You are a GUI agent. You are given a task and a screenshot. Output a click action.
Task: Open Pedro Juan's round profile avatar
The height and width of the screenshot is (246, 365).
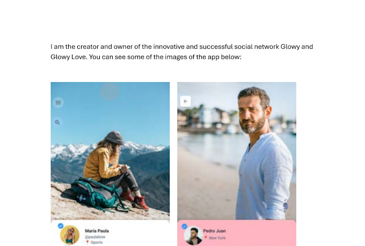pyautogui.click(x=193, y=236)
